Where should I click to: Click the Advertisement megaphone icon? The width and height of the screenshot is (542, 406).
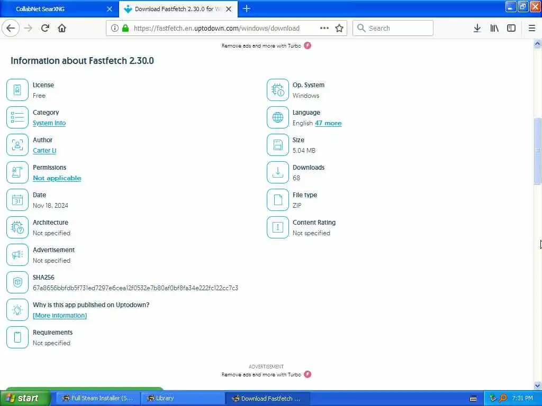17,255
